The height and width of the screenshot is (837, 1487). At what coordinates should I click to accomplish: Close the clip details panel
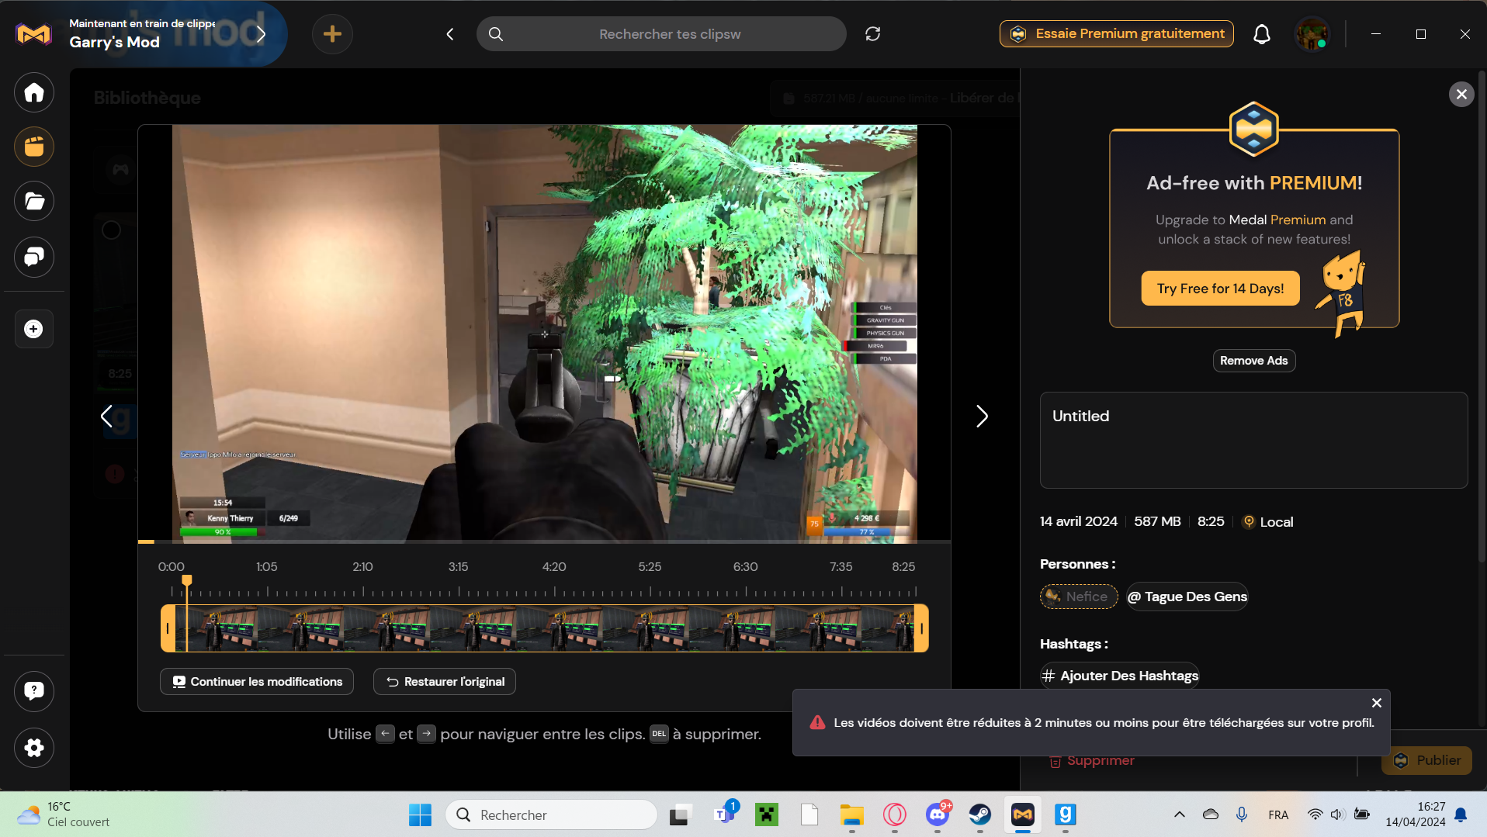click(x=1461, y=95)
